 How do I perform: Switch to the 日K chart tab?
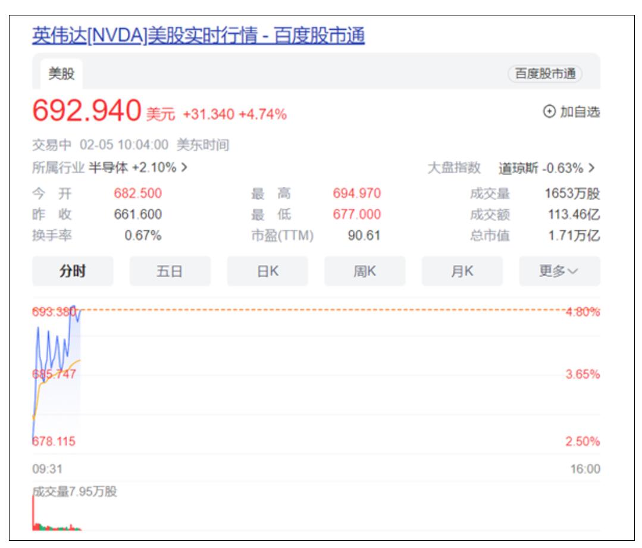pos(267,271)
